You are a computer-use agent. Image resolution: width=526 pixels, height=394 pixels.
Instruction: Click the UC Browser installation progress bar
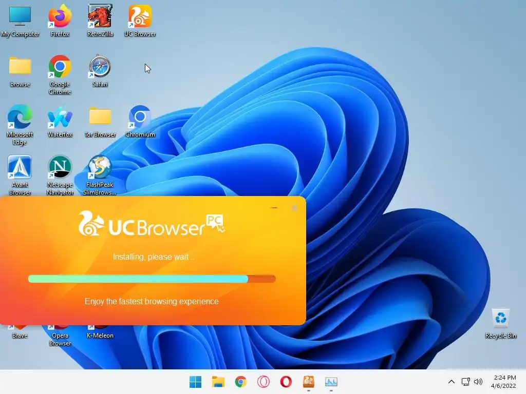[x=152, y=279]
